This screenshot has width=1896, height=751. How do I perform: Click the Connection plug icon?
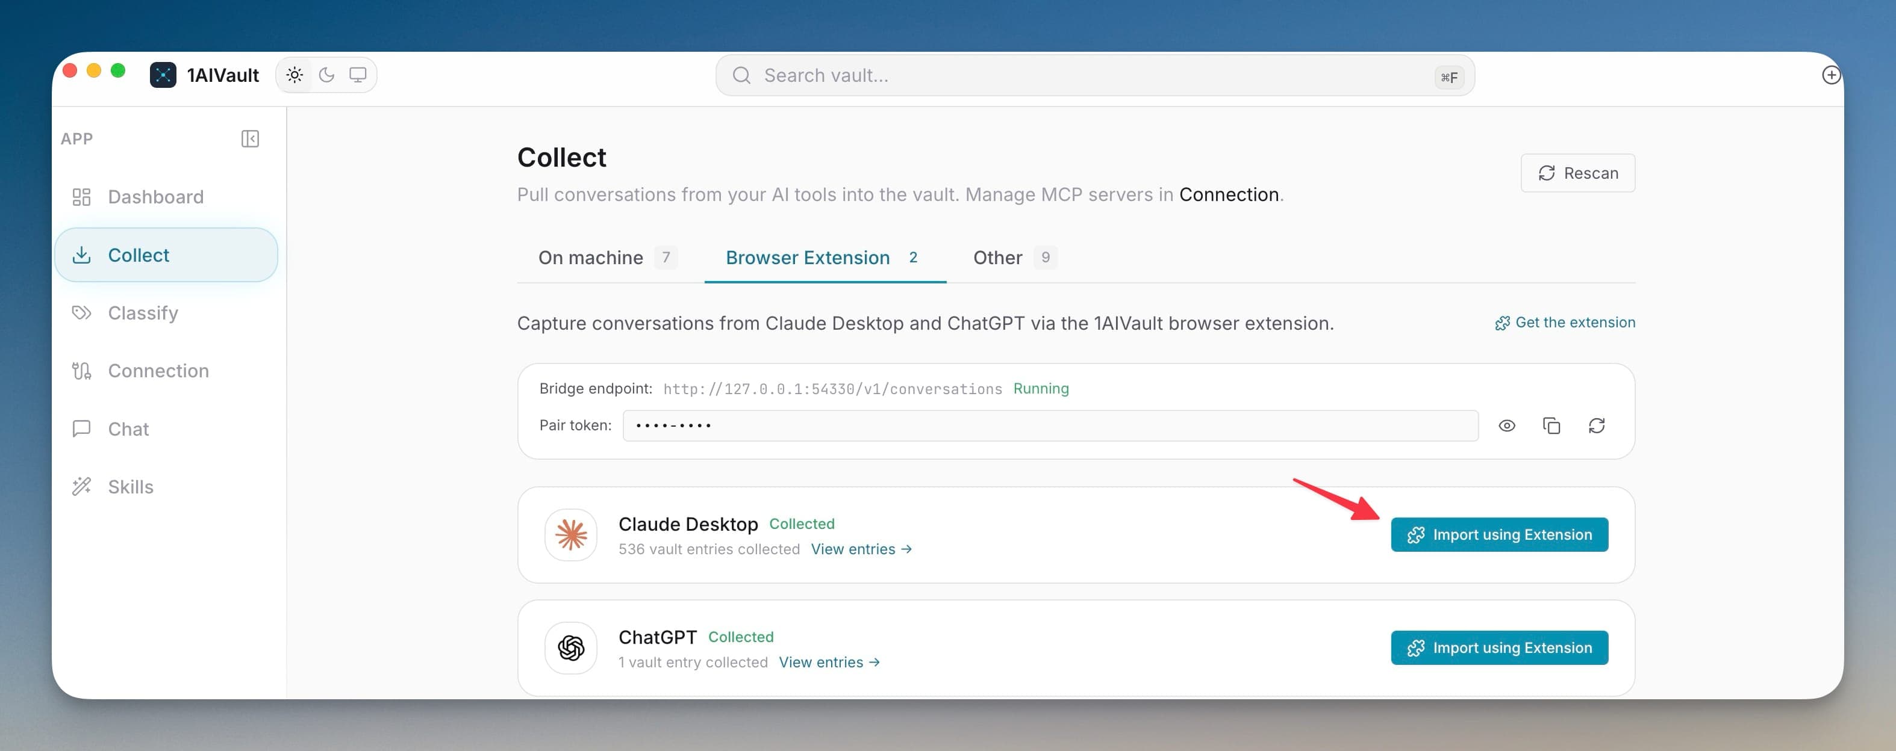pos(82,371)
